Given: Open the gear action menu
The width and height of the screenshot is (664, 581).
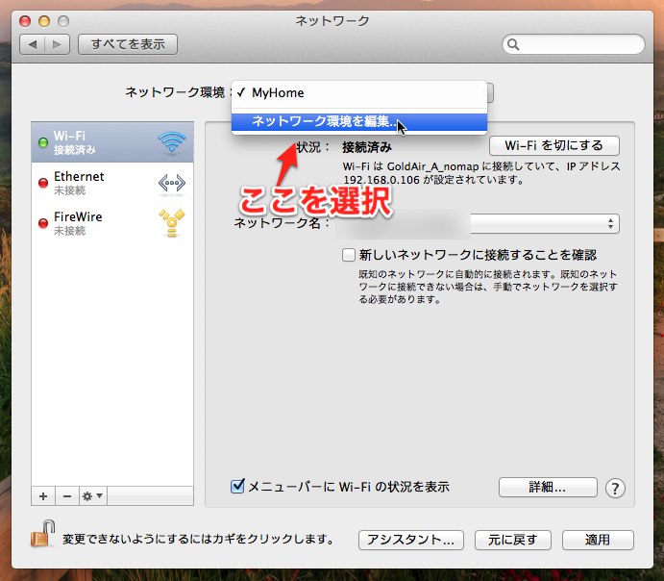Looking at the screenshot, I should coord(93,496).
